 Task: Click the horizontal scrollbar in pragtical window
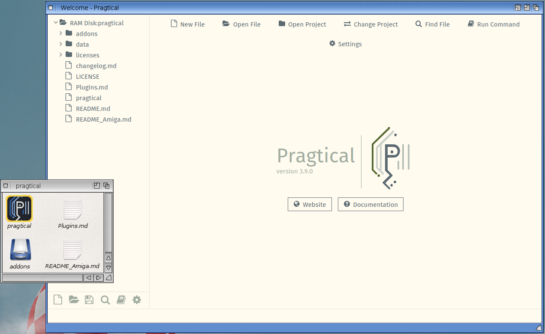pyautogui.click(x=42, y=278)
